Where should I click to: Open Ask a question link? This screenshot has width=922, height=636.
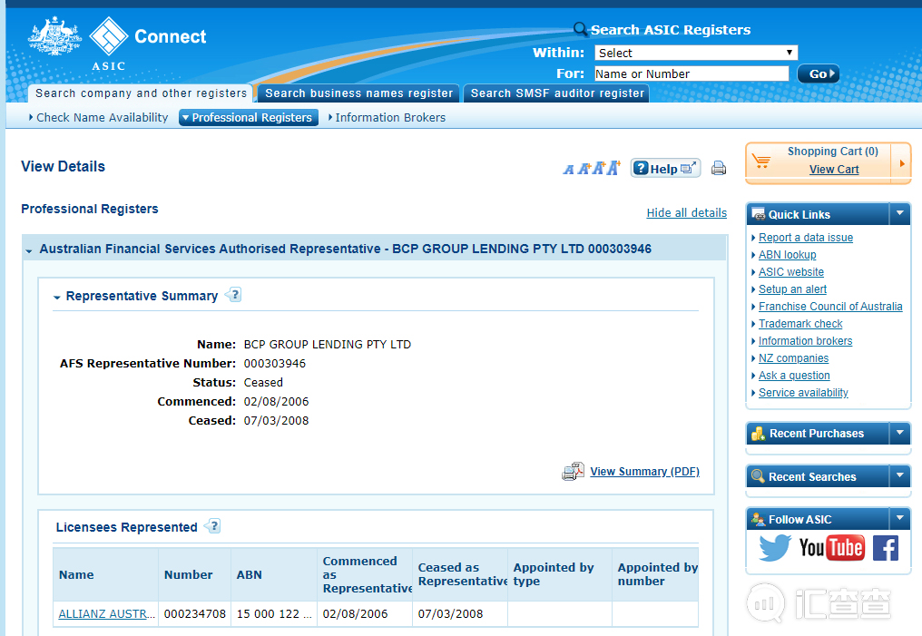[x=794, y=375]
